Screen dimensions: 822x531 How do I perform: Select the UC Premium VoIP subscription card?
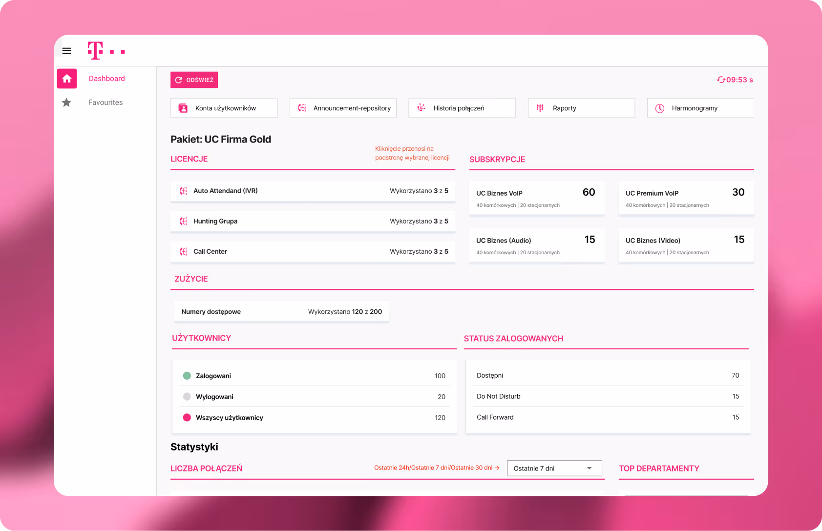coord(686,198)
